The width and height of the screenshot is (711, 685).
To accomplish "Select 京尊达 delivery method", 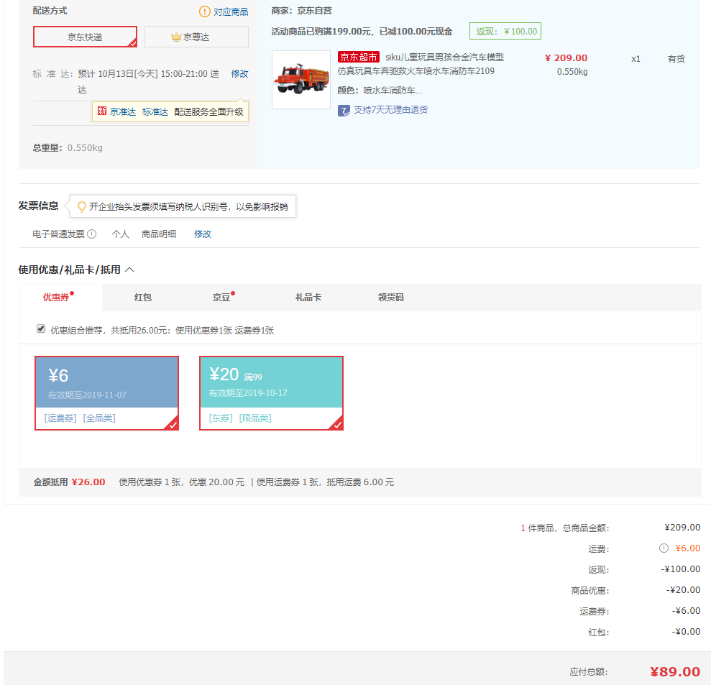I will [196, 37].
